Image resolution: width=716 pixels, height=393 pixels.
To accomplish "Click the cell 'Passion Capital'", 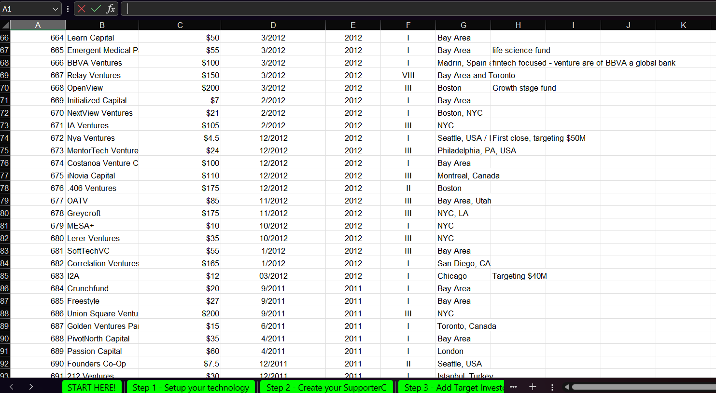I will pyautogui.click(x=102, y=351).
